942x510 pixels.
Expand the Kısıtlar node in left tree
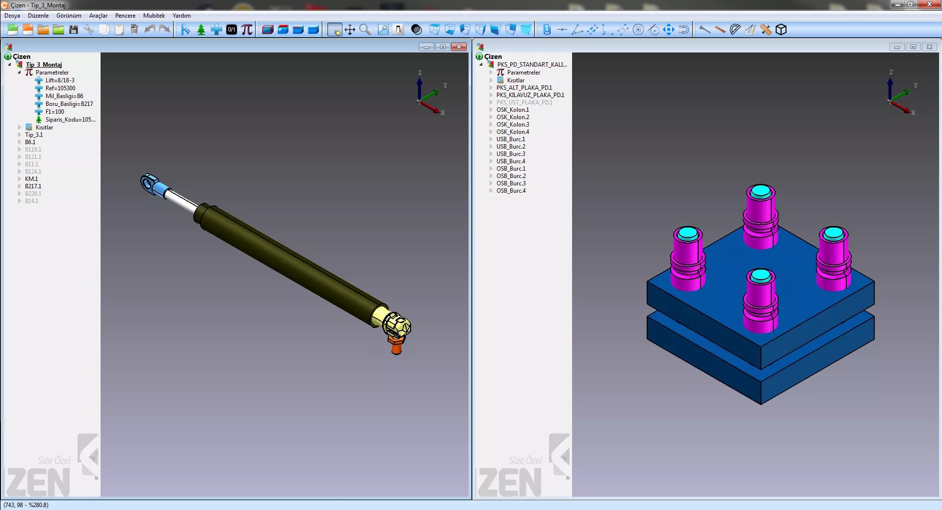(x=20, y=127)
